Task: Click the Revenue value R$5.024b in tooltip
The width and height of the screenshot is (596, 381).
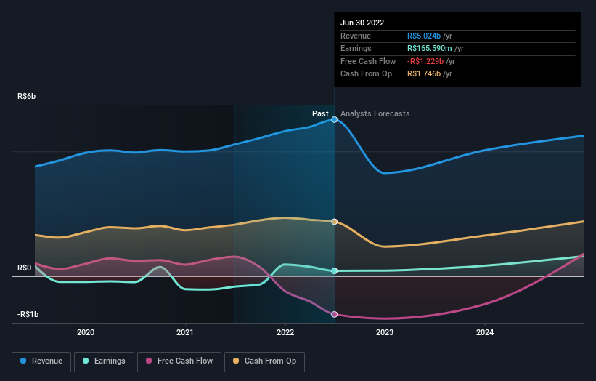Action: tap(424, 36)
